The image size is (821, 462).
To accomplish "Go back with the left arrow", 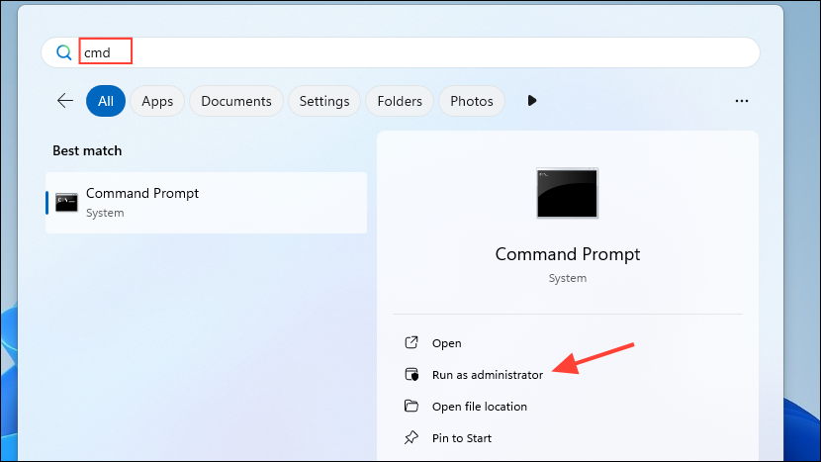I will click(65, 101).
